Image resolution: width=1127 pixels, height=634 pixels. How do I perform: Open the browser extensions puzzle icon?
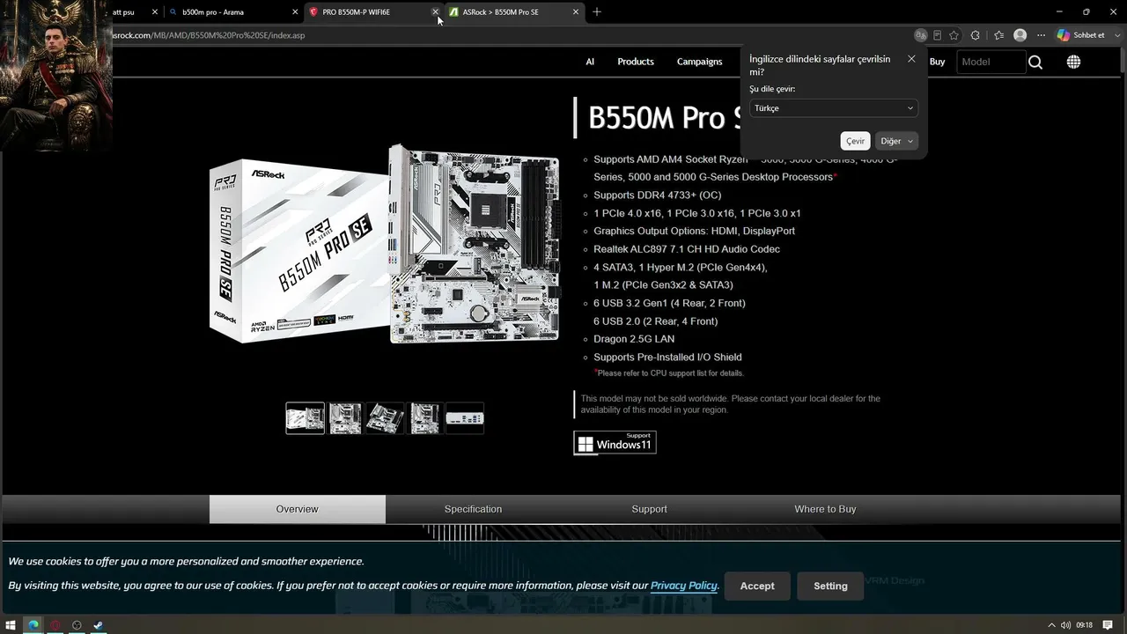[x=975, y=35]
